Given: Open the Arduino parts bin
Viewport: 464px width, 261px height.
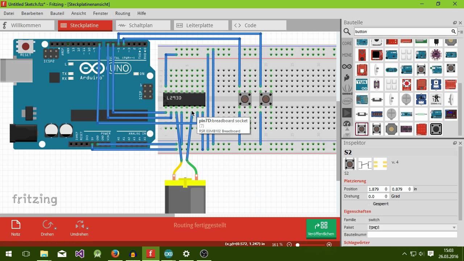Looking at the screenshot, I should point(347,67).
